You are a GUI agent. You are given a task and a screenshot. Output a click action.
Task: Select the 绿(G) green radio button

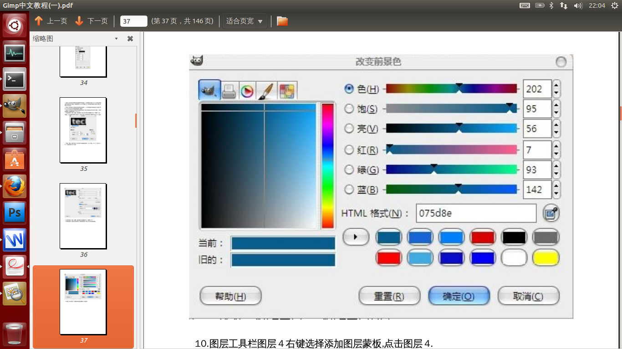349,170
